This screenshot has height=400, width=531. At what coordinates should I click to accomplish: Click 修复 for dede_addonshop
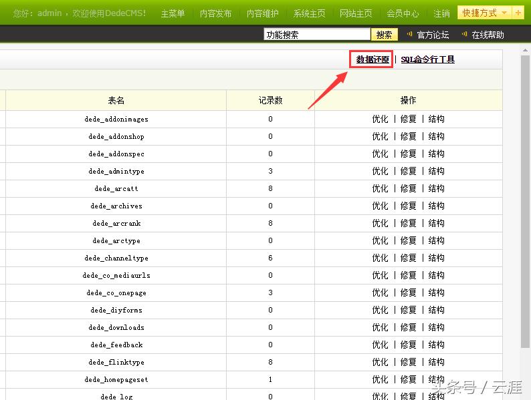[408, 136]
